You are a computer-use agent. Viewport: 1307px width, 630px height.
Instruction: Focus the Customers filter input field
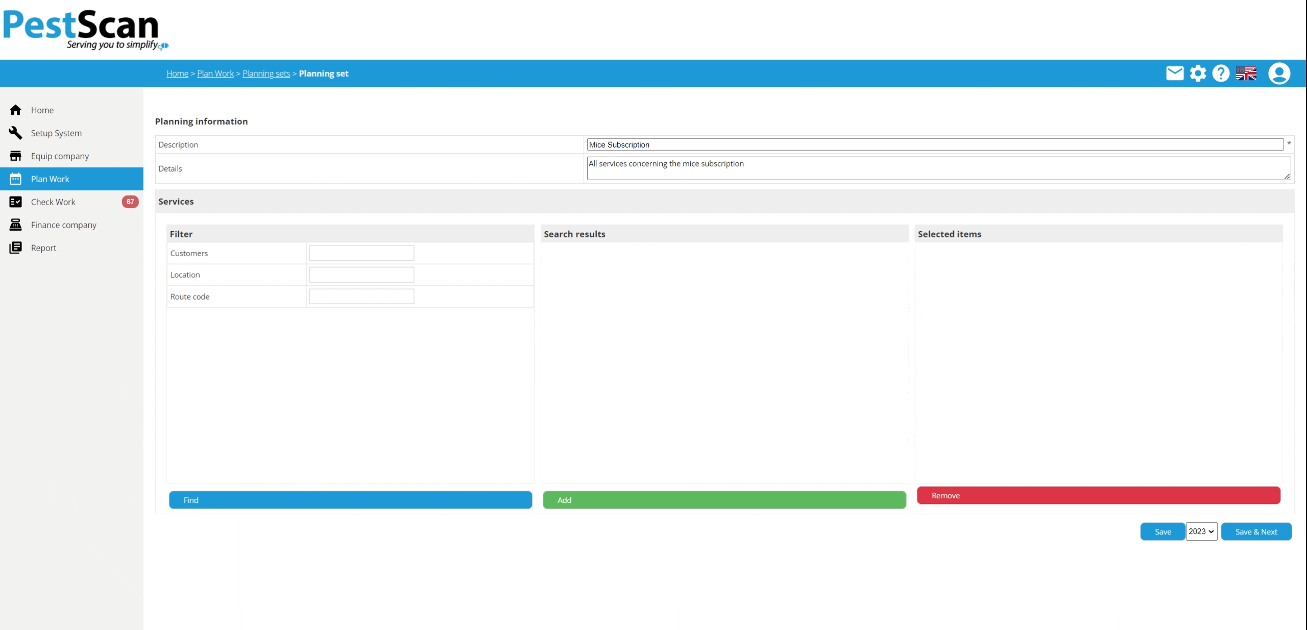point(361,253)
